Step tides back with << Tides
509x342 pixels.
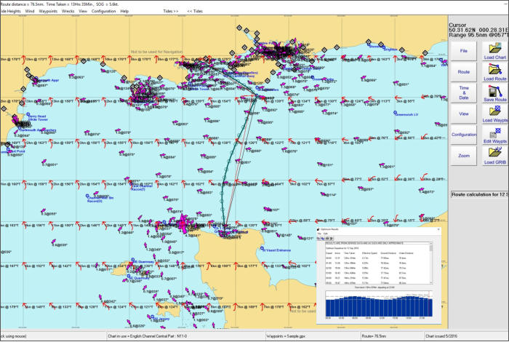pos(195,12)
